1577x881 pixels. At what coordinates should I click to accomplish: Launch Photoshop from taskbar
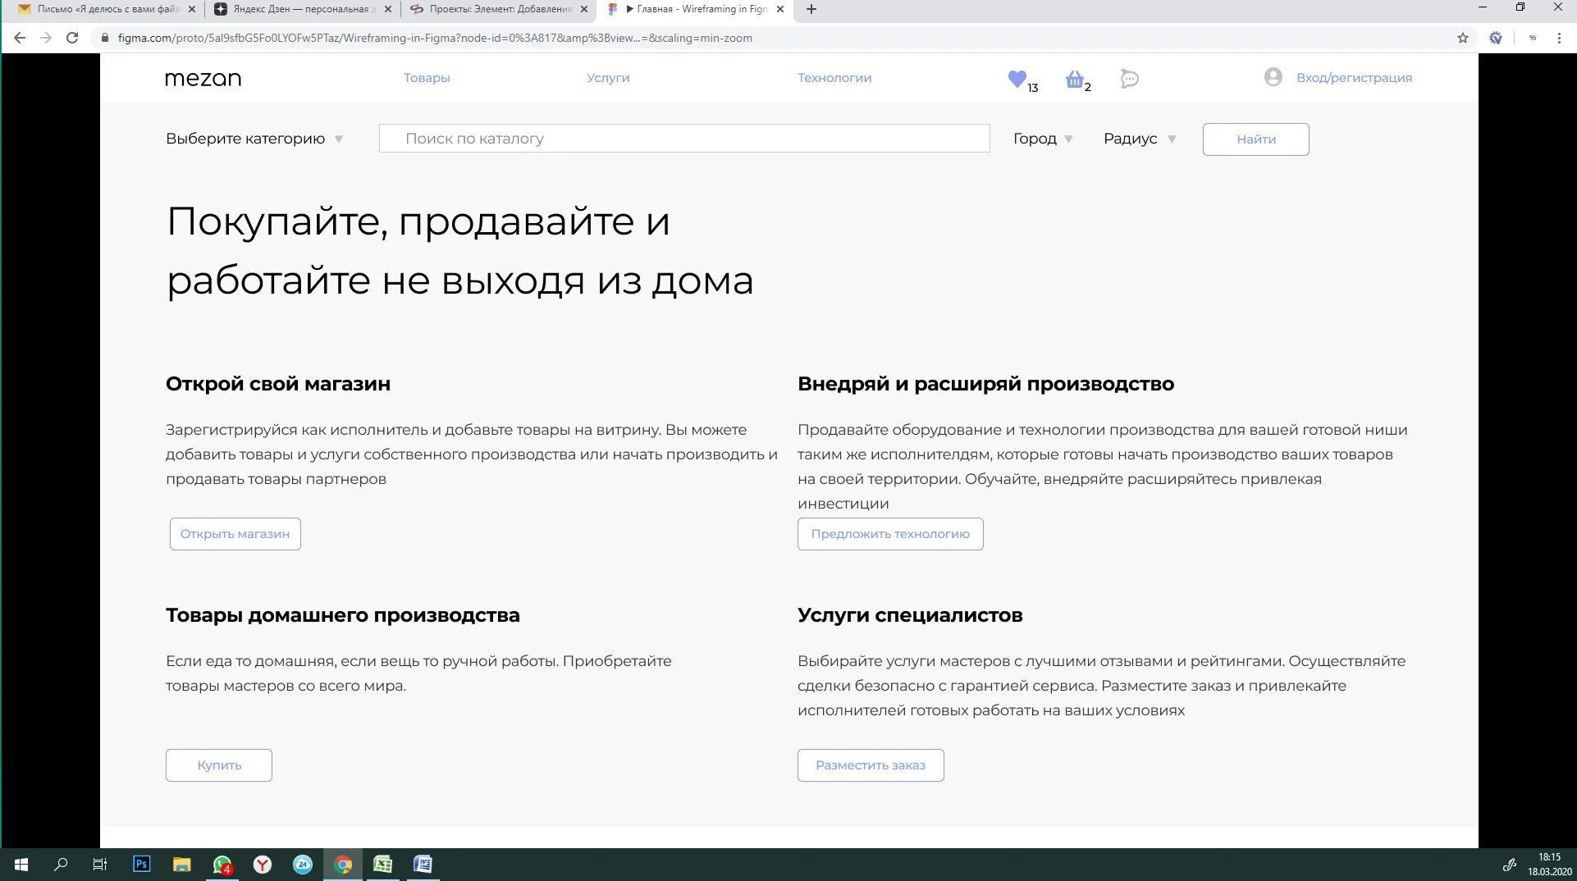pos(141,865)
